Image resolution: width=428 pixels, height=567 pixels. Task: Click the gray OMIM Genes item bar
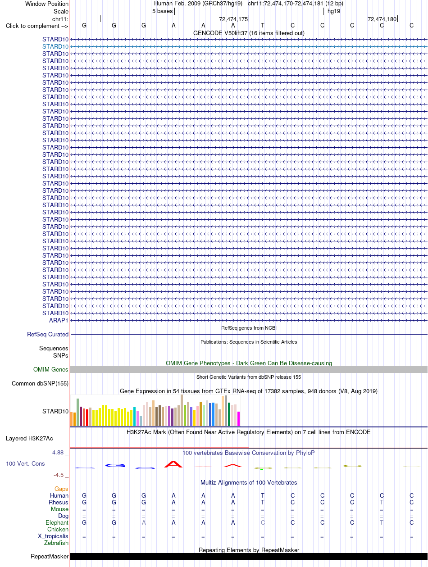point(249,369)
